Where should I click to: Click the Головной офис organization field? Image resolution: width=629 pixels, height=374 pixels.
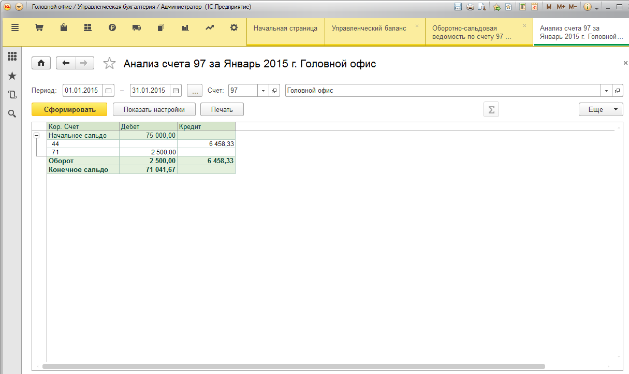tap(443, 91)
